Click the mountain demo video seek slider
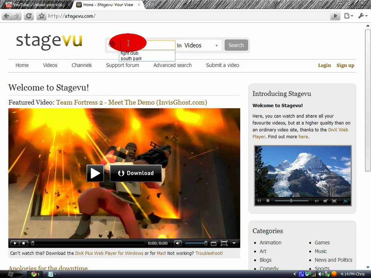371x278 pixels. click(x=291, y=201)
